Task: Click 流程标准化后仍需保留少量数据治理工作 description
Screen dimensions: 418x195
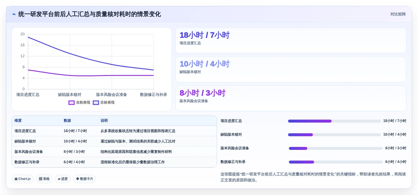Action: pyautogui.click(x=133, y=162)
